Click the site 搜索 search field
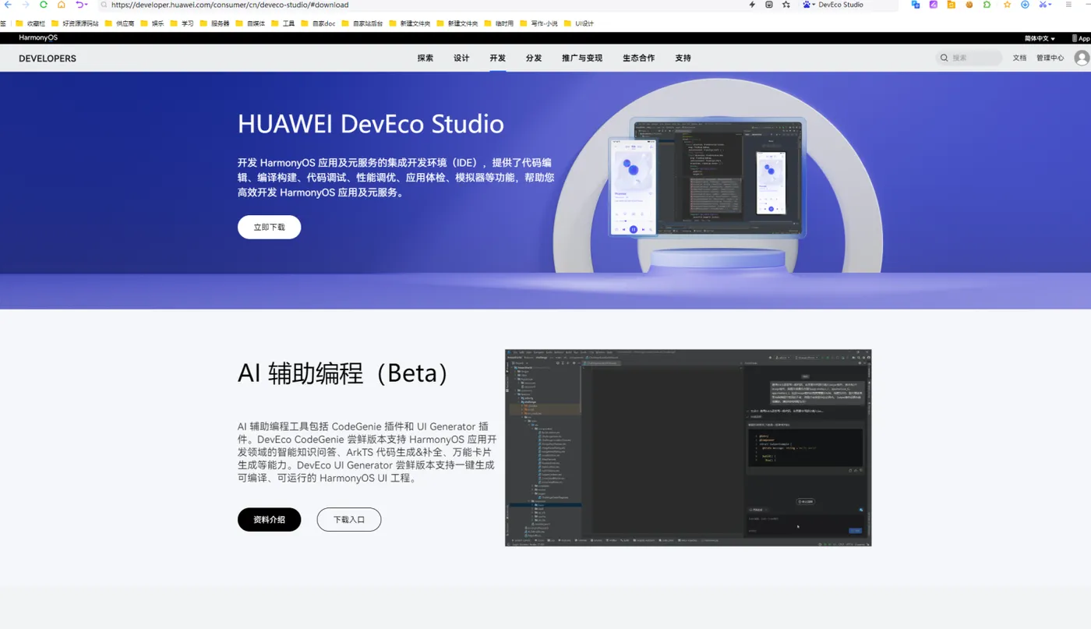 coord(969,58)
